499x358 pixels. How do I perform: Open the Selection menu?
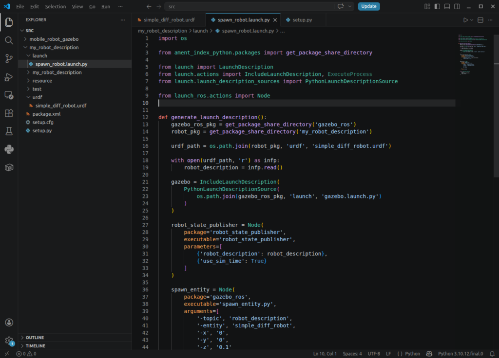point(56,6)
